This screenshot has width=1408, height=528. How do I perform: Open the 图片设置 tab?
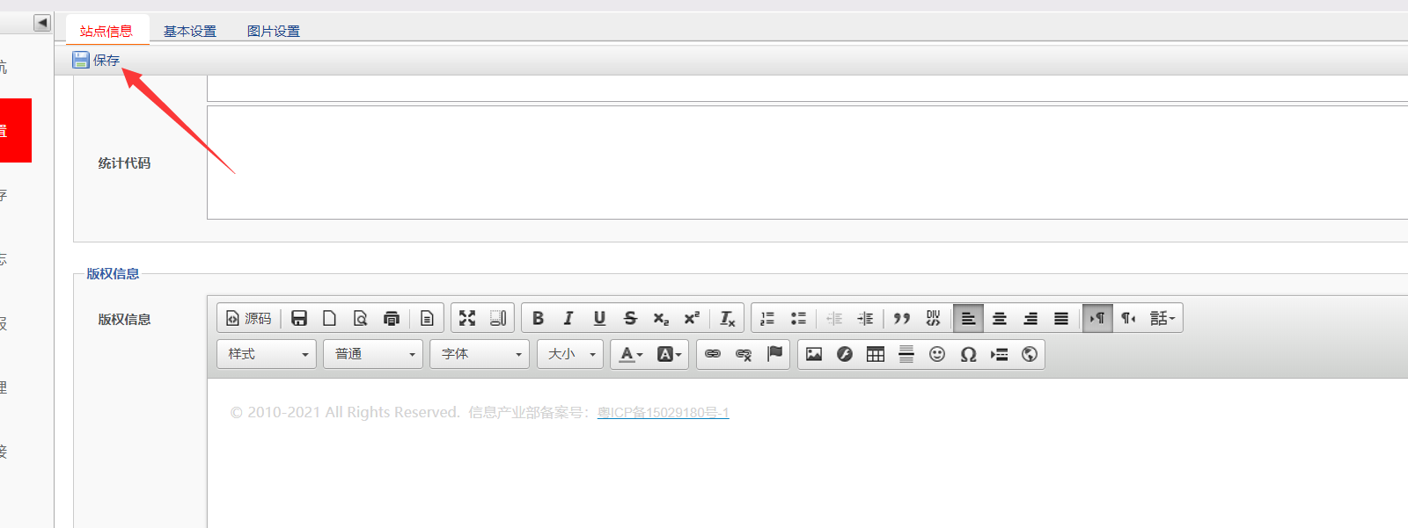(x=273, y=31)
